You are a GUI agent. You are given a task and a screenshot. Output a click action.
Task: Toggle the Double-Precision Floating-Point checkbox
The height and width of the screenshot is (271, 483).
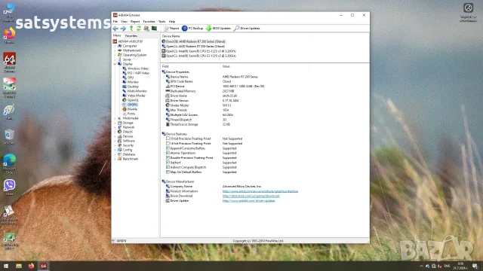[168, 157]
